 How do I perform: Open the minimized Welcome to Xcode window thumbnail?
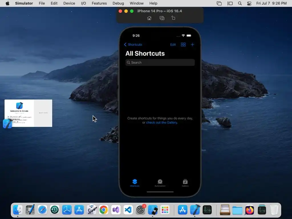tap(28, 113)
